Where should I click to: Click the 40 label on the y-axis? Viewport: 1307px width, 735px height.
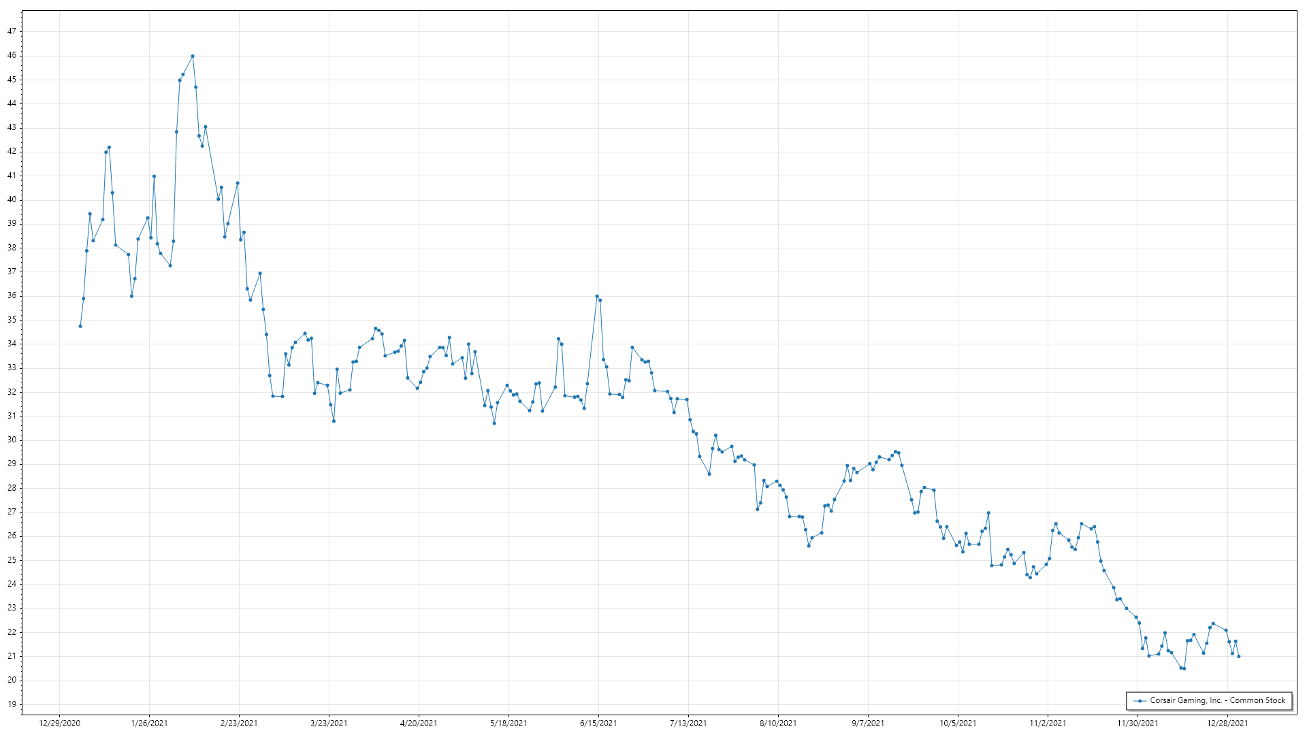12,200
